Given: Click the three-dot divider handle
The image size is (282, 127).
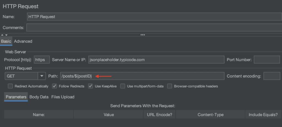Looking at the screenshot, I should 143,35.
